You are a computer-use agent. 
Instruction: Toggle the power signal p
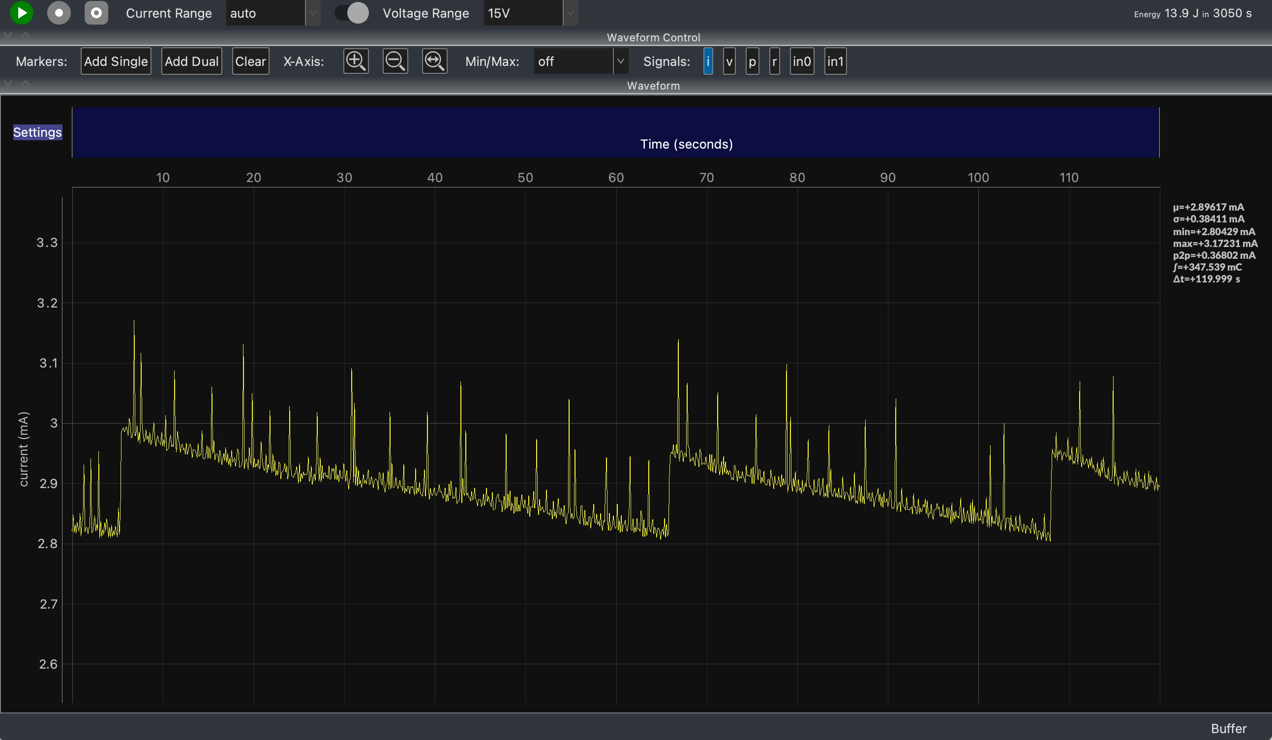[753, 62]
